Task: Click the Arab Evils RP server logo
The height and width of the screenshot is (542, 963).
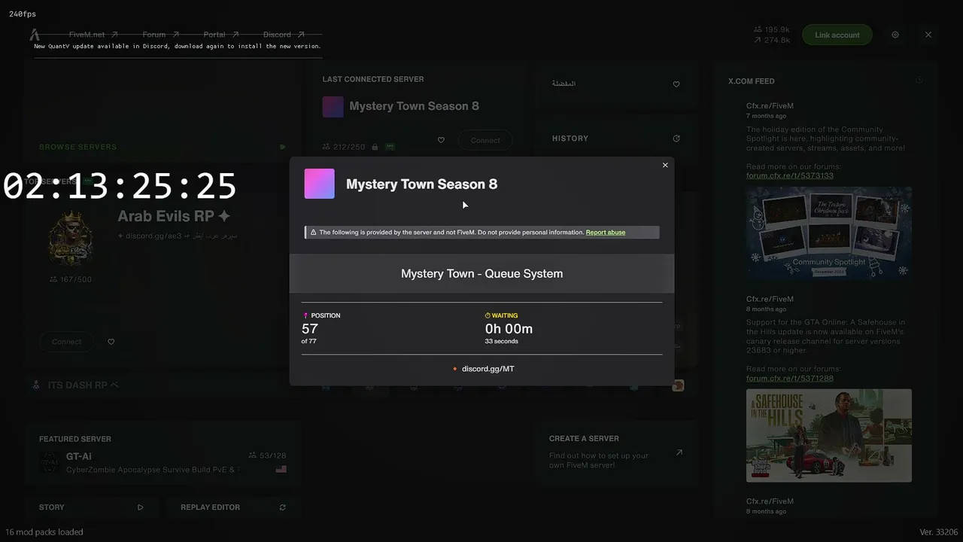Action: 71,237
